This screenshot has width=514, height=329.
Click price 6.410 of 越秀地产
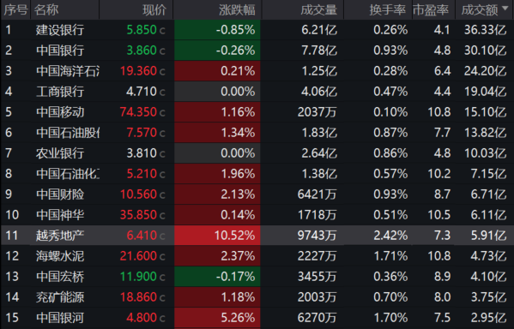[142, 236]
